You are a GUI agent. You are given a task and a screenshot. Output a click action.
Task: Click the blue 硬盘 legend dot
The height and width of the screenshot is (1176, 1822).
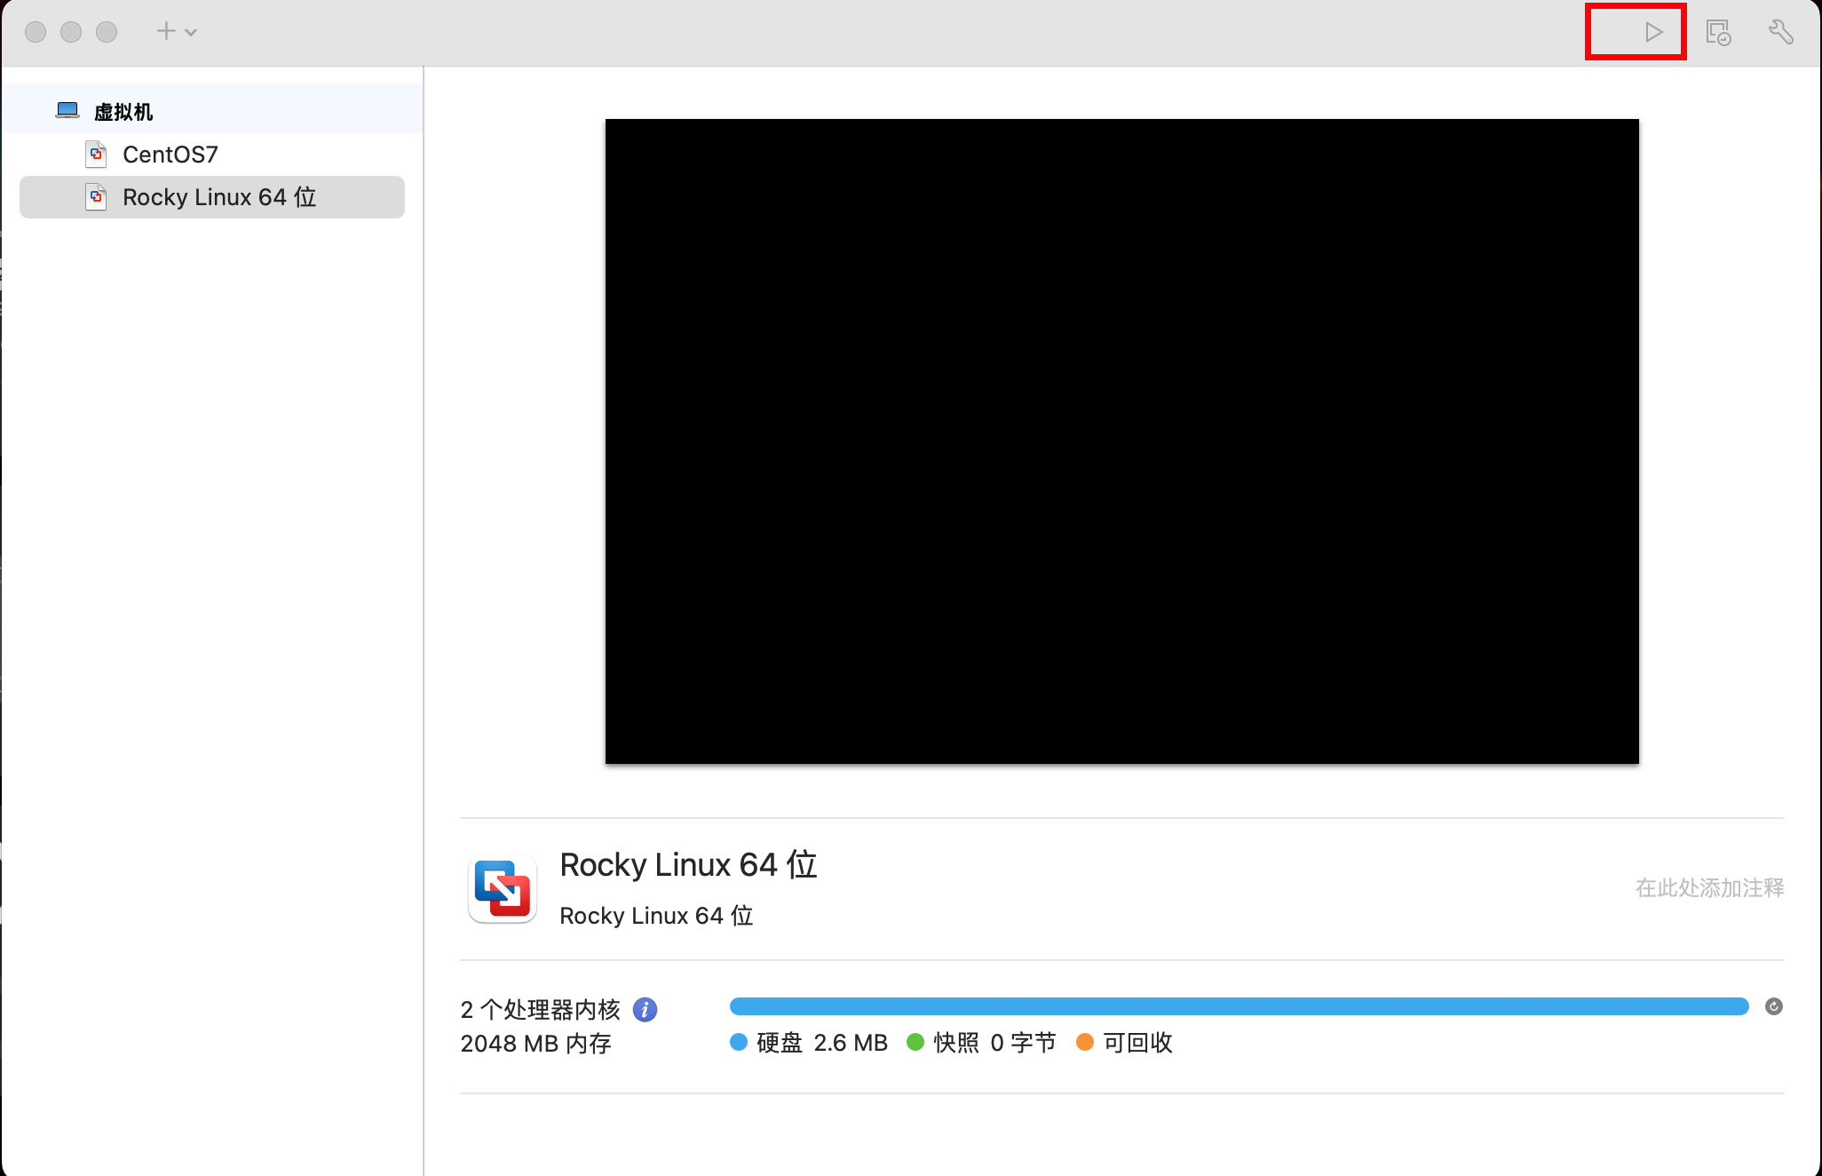(x=739, y=1042)
